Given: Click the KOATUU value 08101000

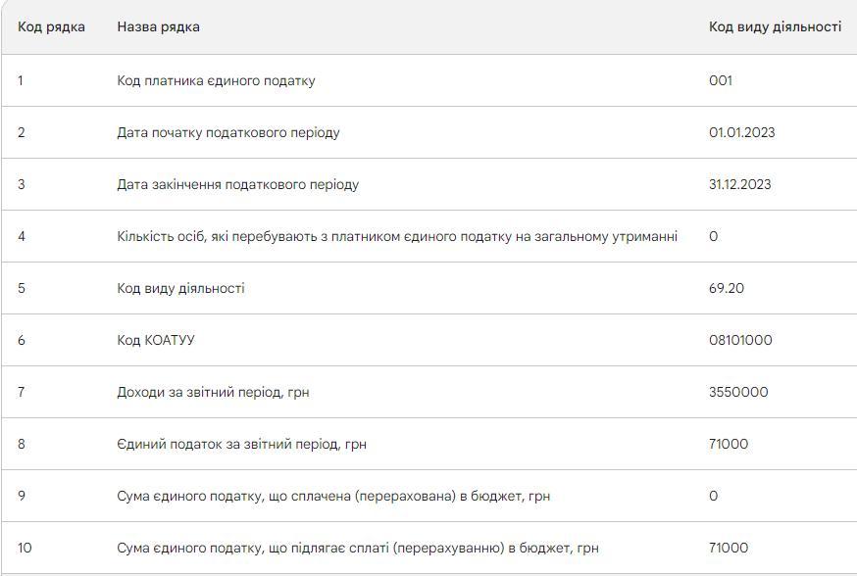Looking at the screenshot, I should [740, 340].
